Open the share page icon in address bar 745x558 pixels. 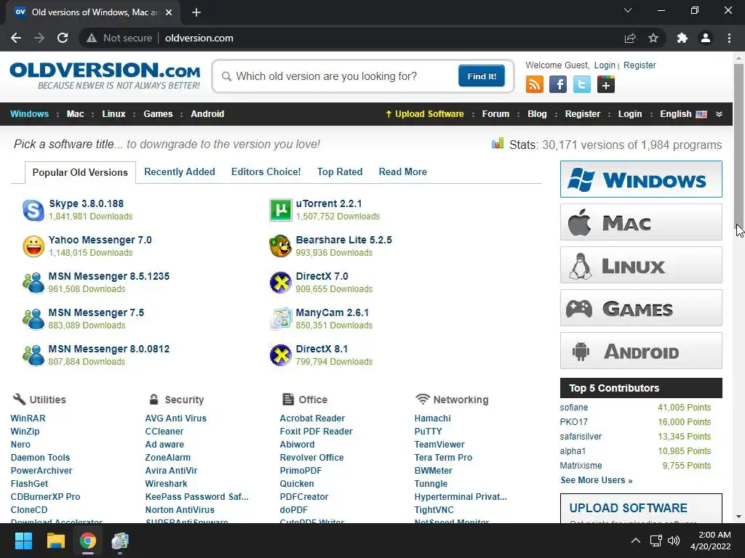(x=630, y=38)
